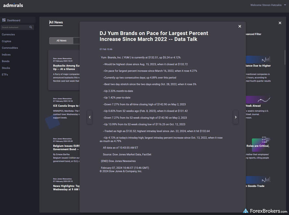Click the news list scrollbar
The image size is (289, 215).
(285, 57)
